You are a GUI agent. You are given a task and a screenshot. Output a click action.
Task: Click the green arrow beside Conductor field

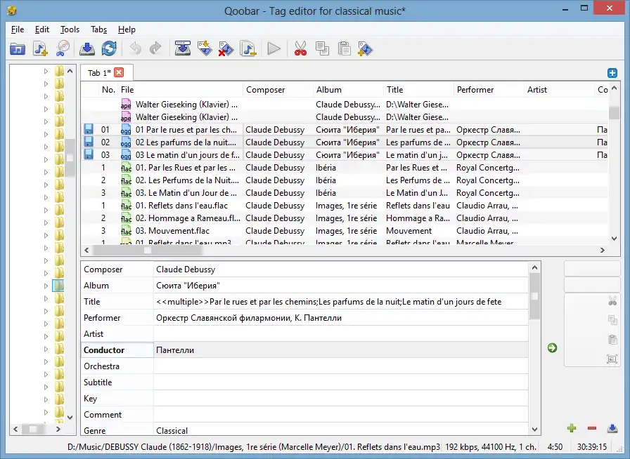552,347
